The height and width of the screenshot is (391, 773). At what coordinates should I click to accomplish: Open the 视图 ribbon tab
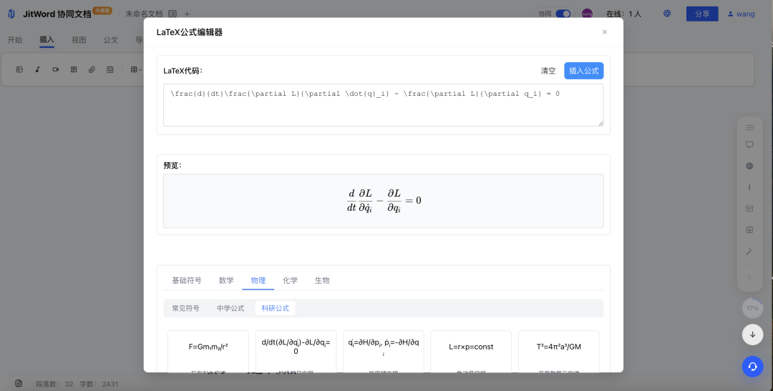tap(79, 40)
